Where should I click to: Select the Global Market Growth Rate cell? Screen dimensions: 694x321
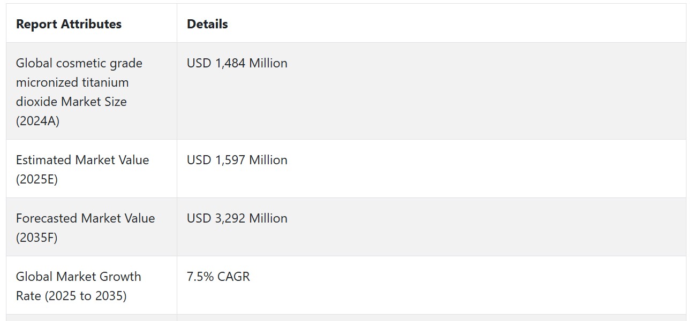click(92, 286)
